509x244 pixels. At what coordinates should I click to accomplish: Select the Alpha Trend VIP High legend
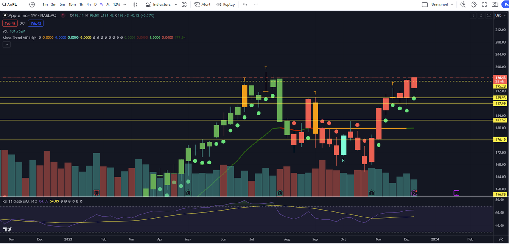(x=19, y=38)
